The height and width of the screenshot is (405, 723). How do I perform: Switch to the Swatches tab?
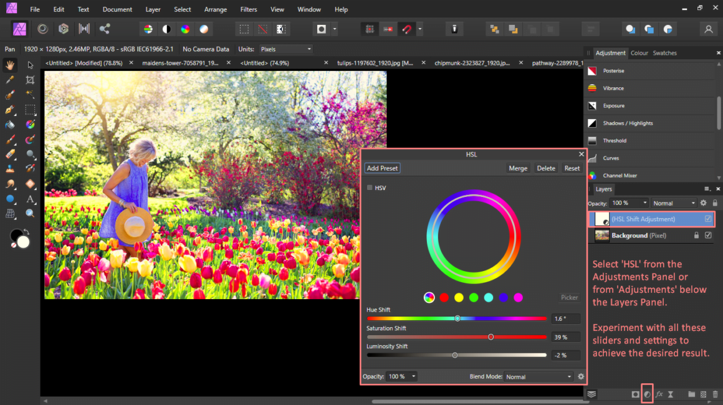click(x=665, y=53)
